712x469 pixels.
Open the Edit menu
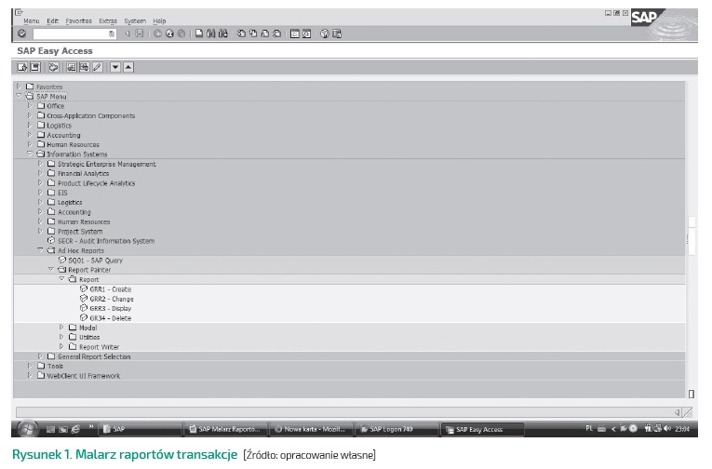click(53, 20)
